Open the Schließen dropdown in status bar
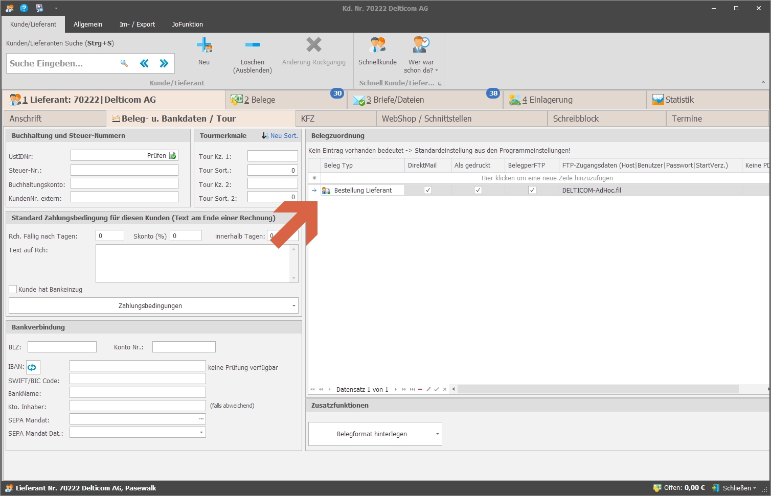The width and height of the screenshot is (771, 496). tap(734, 488)
